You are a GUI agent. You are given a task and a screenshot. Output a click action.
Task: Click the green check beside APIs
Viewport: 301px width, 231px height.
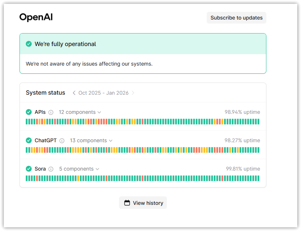[x=29, y=112]
